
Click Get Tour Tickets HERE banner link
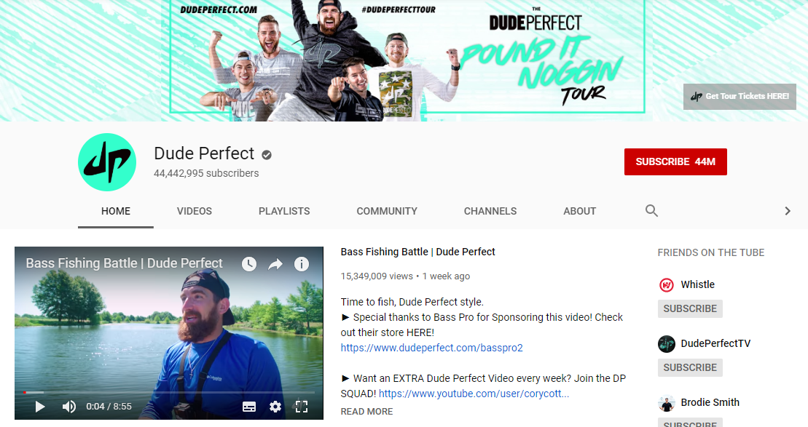pyautogui.click(x=740, y=97)
